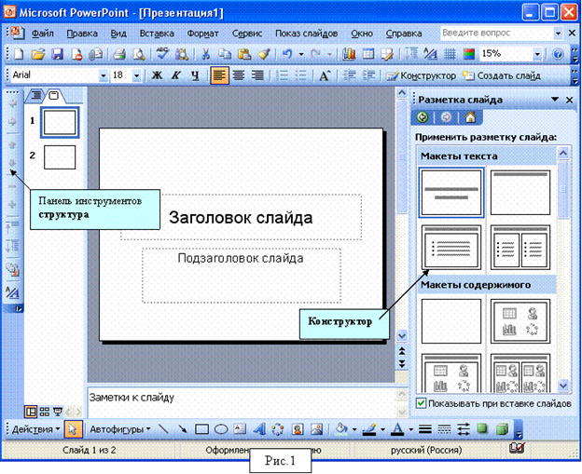This screenshot has height=474, width=582.
Task: Start slide show from view buttons
Action: coord(58,412)
